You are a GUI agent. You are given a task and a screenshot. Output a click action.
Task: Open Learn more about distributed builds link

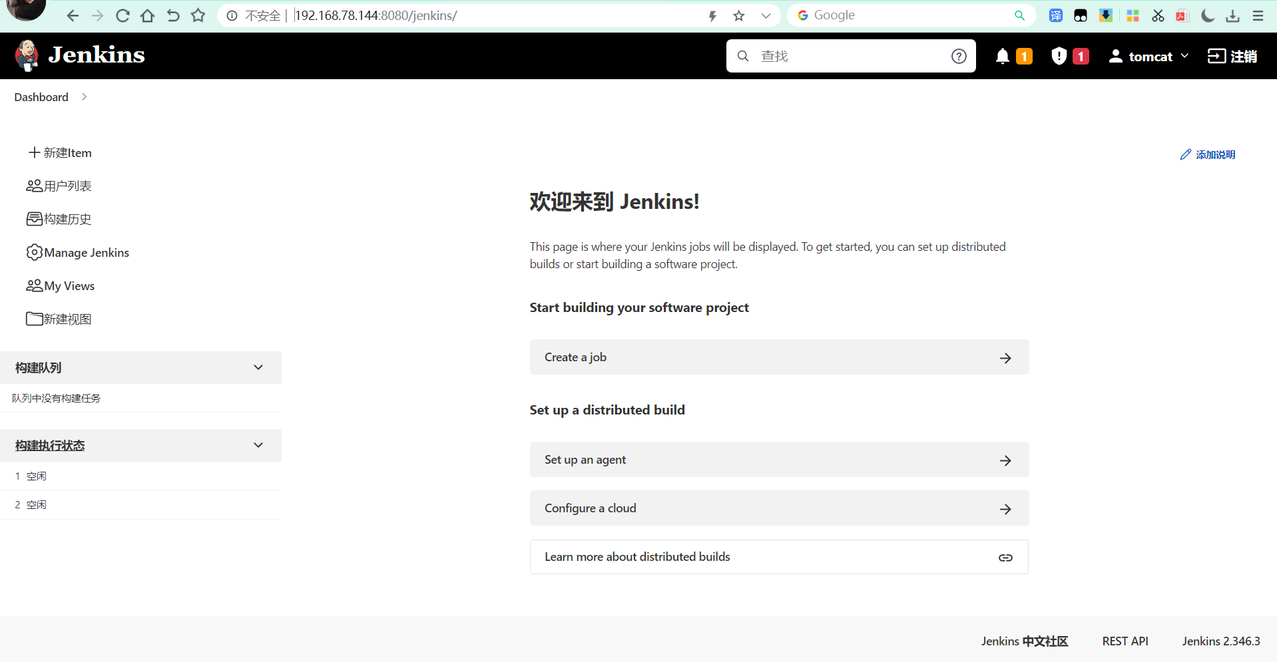tap(779, 557)
